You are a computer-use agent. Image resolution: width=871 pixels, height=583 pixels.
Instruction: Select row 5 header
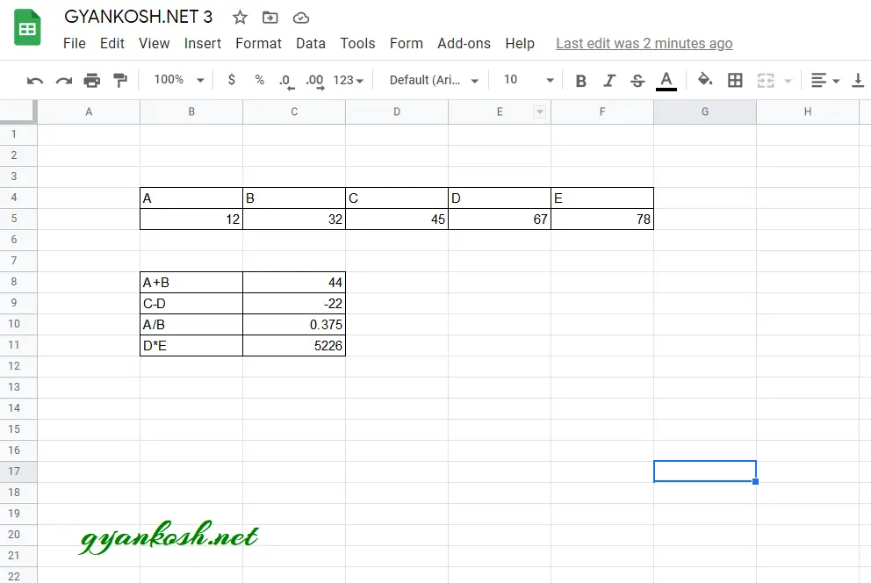tap(18, 219)
